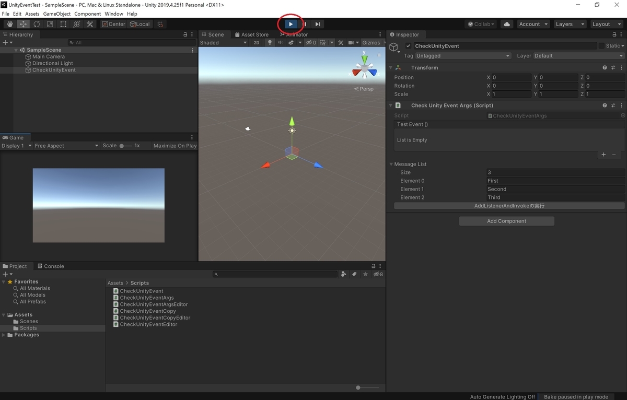The image size is (627, 400).
Task: Collapse the Message List foldout
Action: point(391,164)
